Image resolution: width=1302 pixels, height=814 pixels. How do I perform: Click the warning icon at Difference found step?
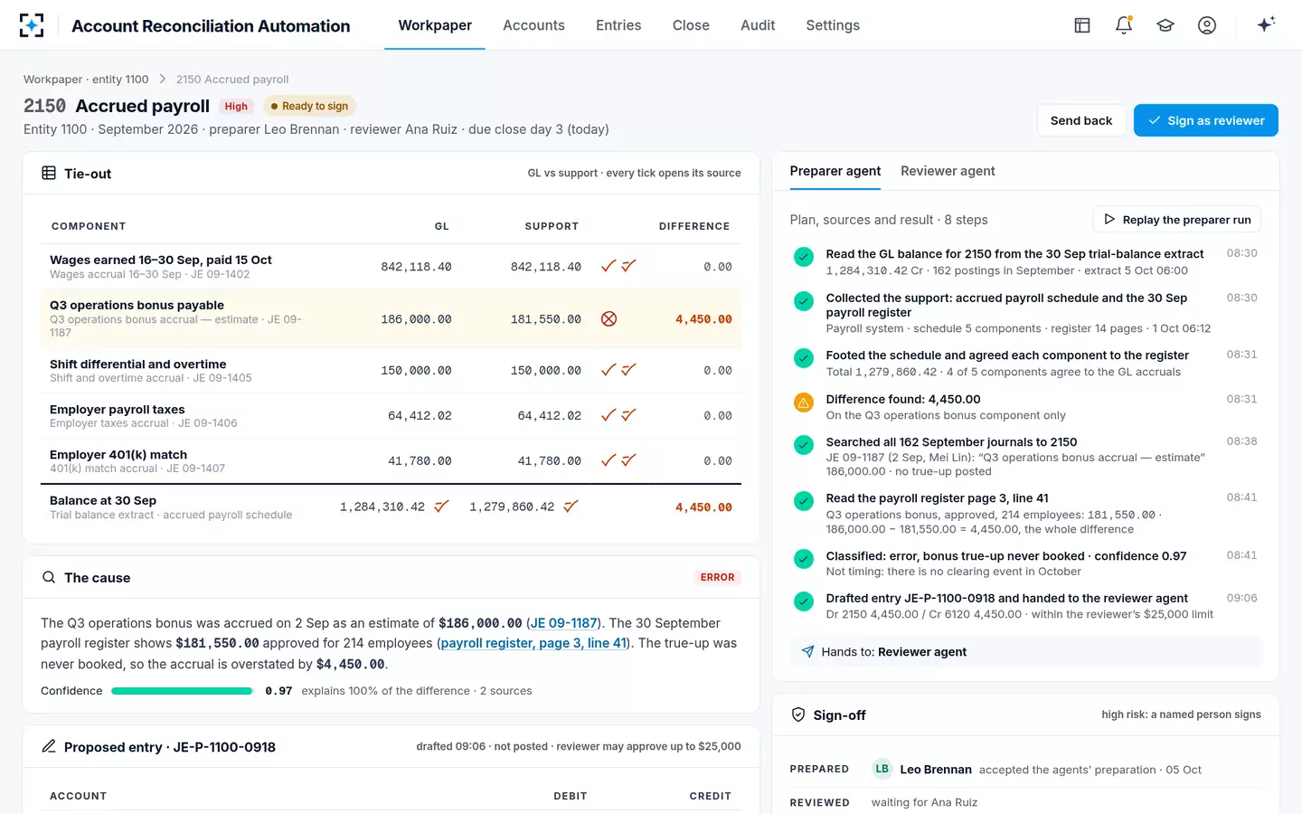[803, 402]
